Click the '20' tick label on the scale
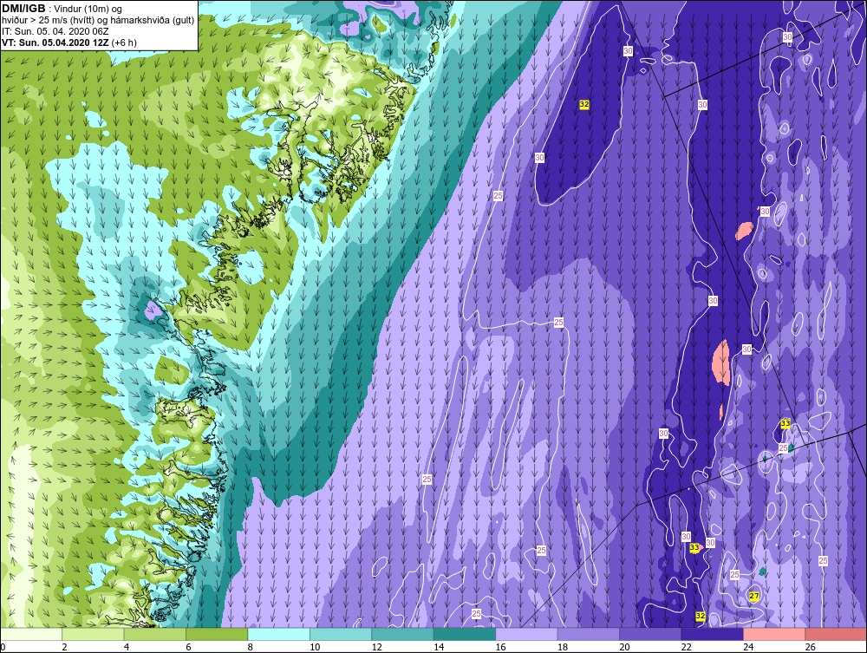The height and width of the screenshot is (653, 867). pyautogui.click(x=624, y=647)
